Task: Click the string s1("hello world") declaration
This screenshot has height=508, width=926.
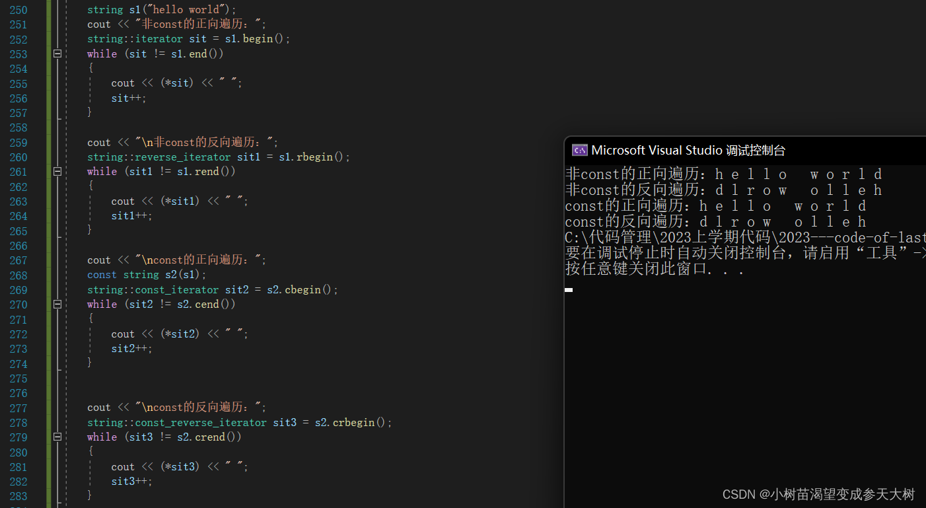Action: [162, 10]
